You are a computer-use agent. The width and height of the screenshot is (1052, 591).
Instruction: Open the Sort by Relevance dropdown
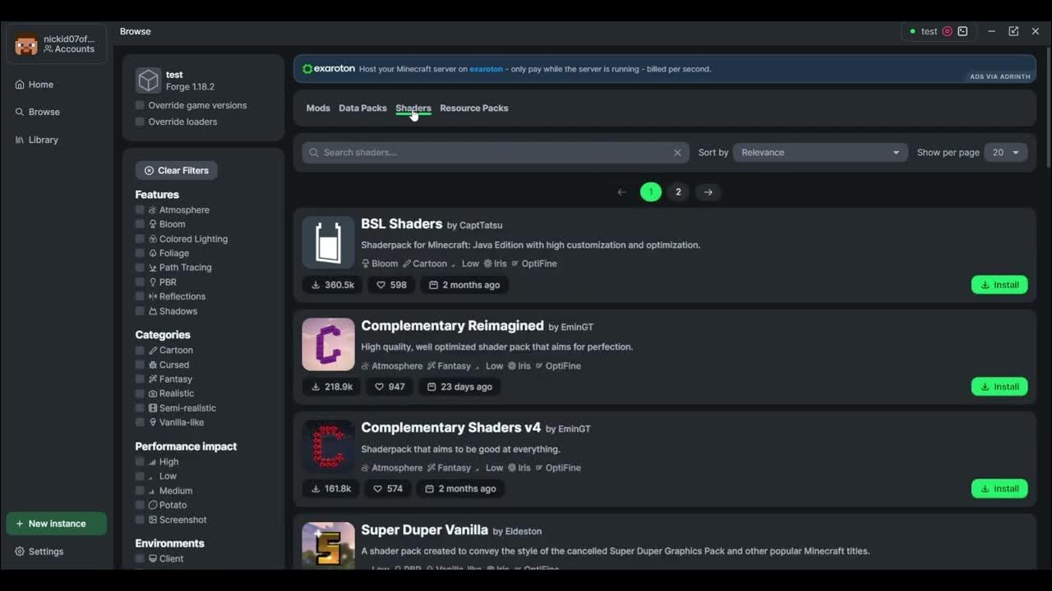(x=820, y=153)
